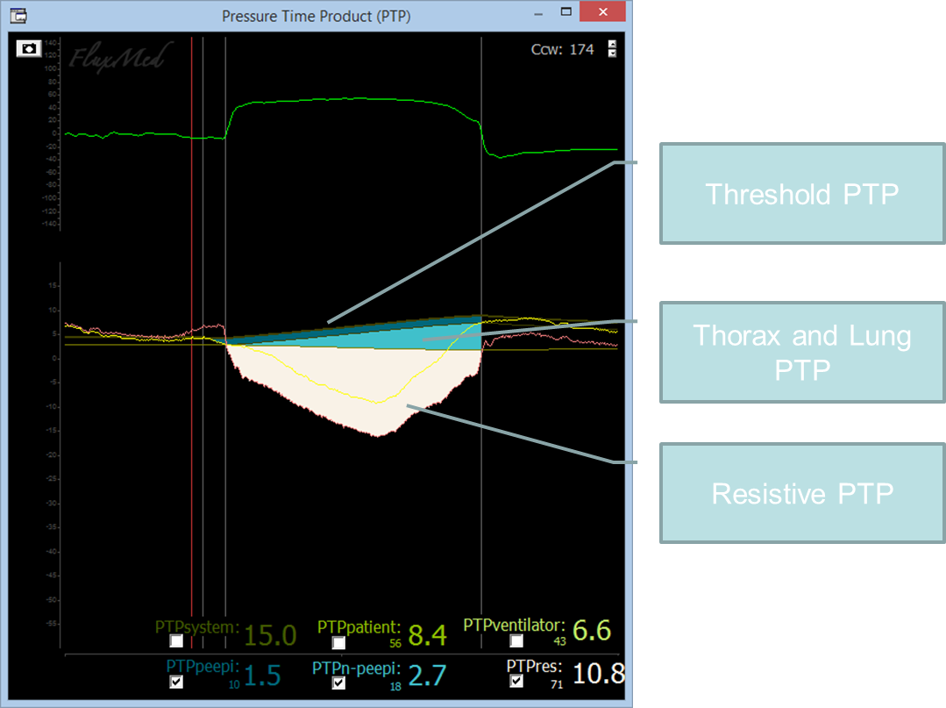Enable the PTPsystem checkbox

click(x=176, y=641)
